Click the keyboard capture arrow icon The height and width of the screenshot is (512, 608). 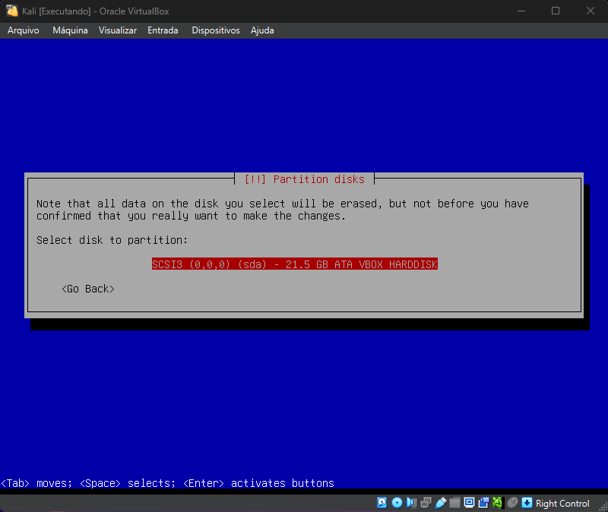pyautogui.click(x=527, y=503)
